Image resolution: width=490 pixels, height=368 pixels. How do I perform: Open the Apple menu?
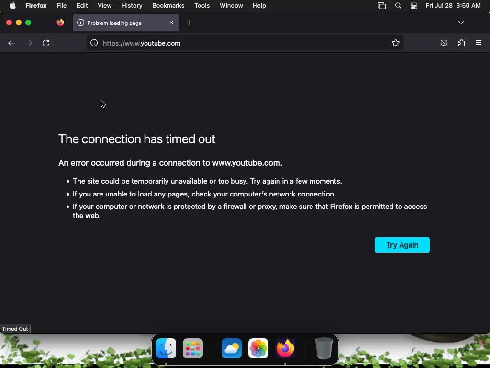(x=12, y=6)
